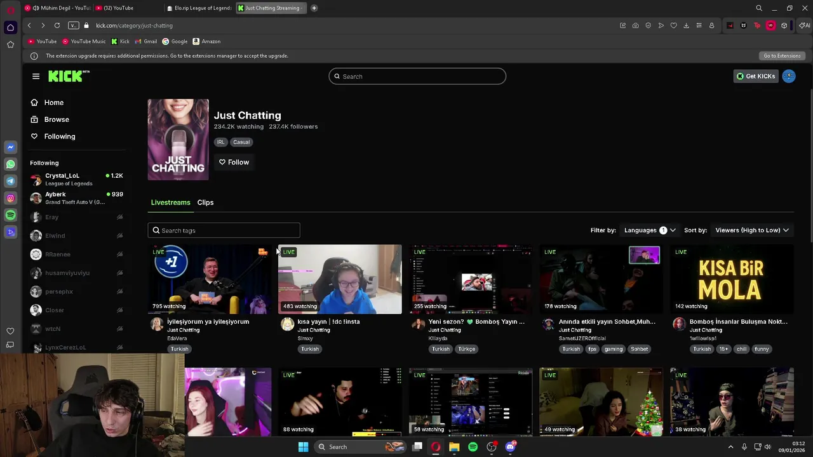Click the Casual category tag

pos(241,142)
